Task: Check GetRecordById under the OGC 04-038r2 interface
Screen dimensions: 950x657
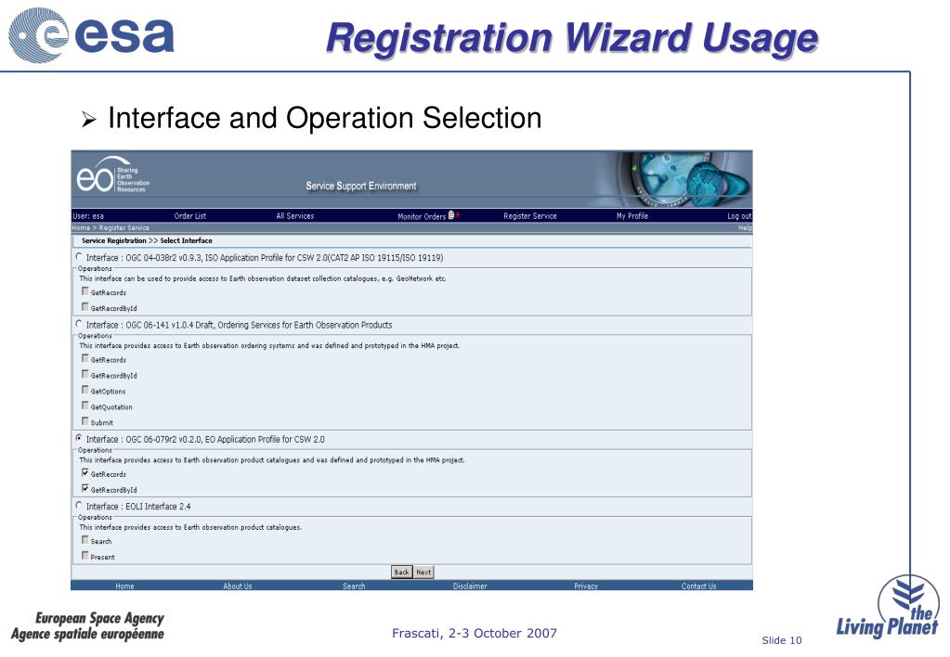Action: tap(85, 307)
